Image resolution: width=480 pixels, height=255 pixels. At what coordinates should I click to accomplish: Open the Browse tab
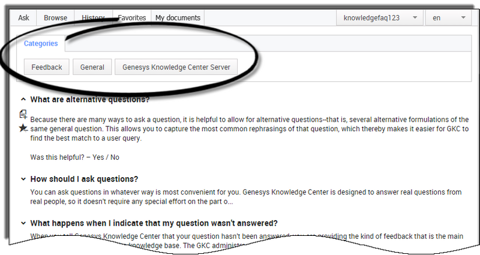click(x=55, y=18)
